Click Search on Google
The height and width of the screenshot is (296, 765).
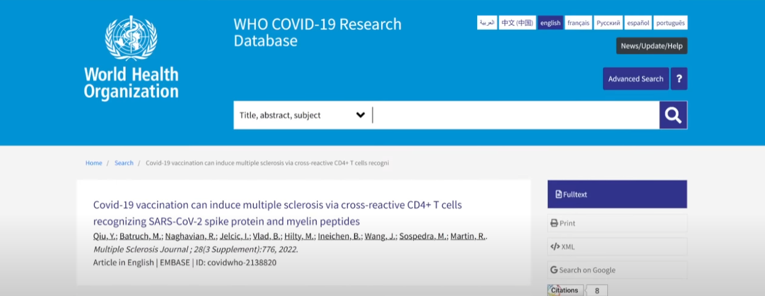616,270
